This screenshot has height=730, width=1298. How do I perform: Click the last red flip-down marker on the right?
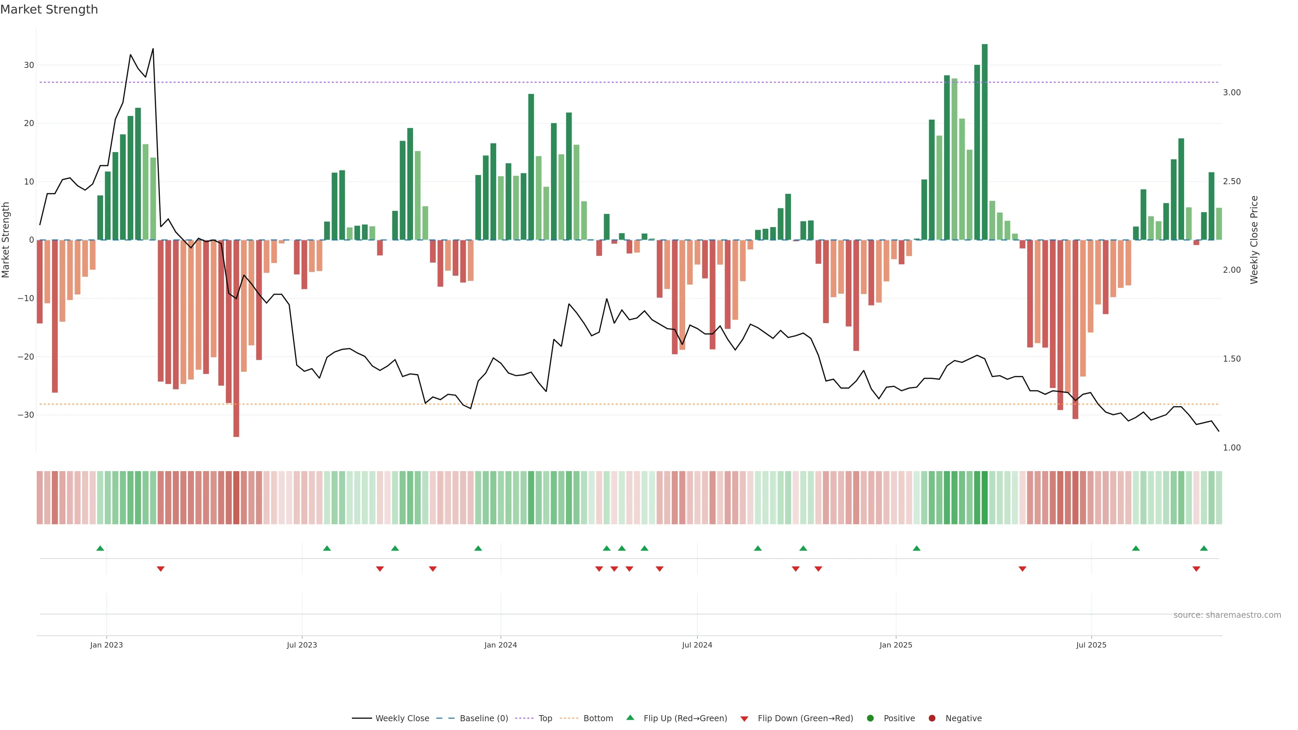point(1196,569)
